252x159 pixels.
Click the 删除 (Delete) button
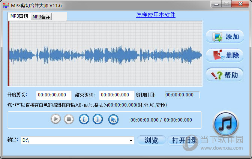tap(225, 55)
